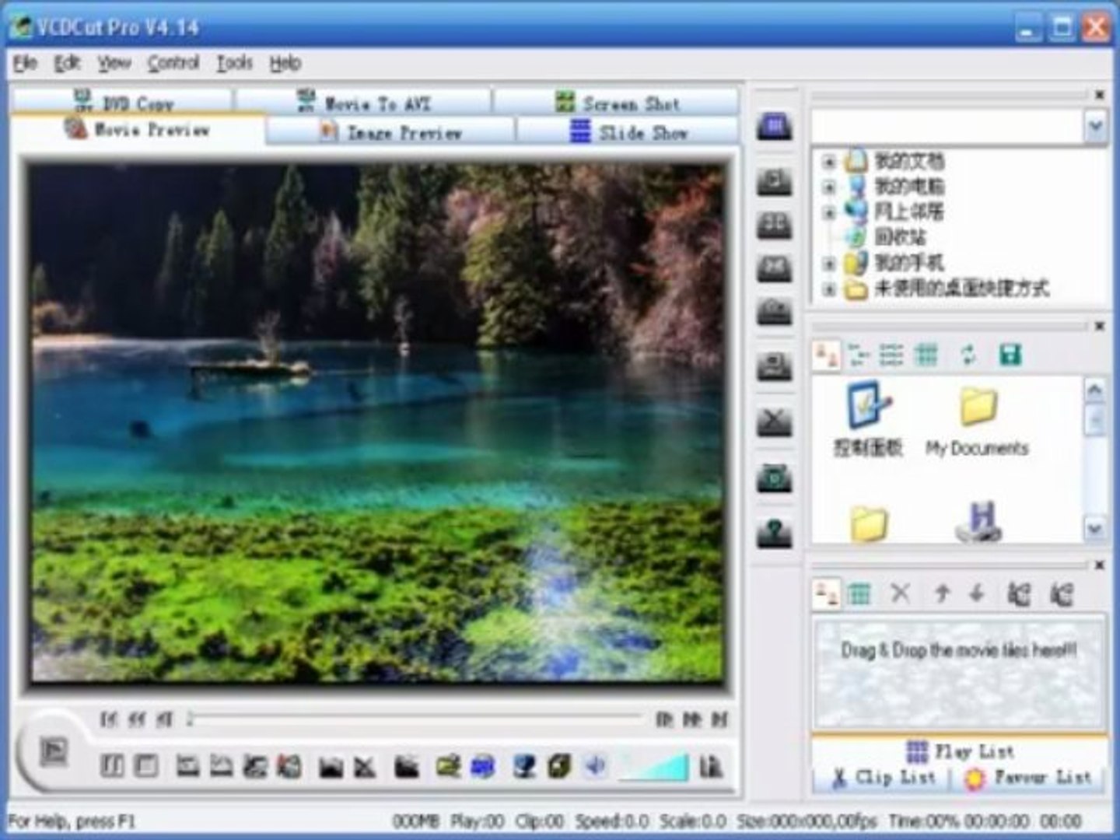Viewport: 1120px width, 840px height.
Task: Expand the 网上邻居 tree node
Action: click(x=829, y=212)
